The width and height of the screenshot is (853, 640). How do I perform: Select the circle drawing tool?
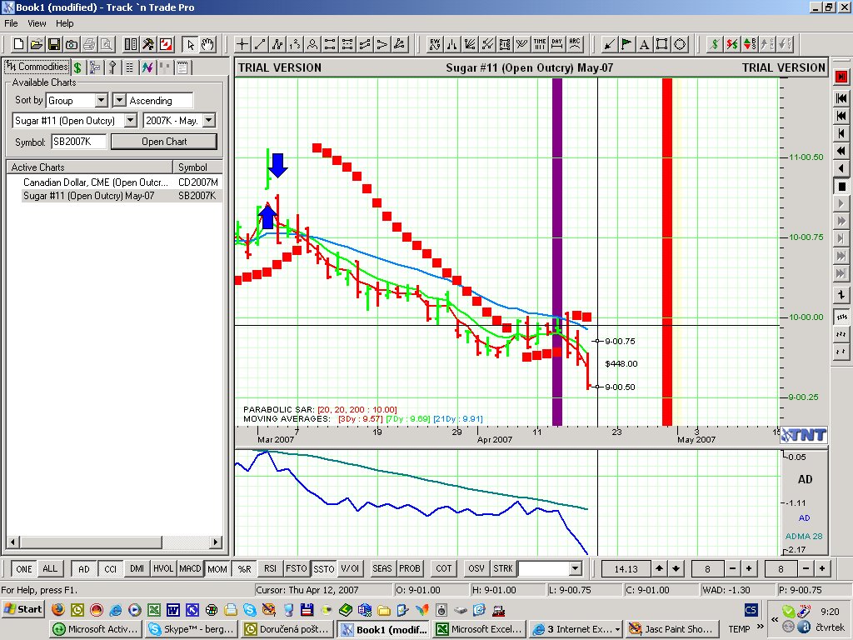680,44
